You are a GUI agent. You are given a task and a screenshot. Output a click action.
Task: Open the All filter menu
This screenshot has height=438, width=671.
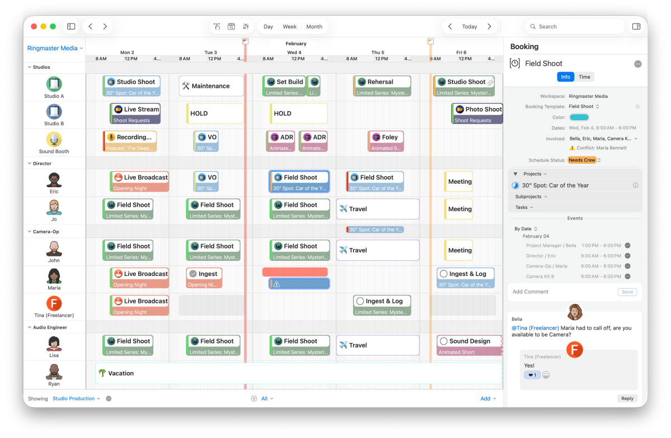tap(267, 398)
